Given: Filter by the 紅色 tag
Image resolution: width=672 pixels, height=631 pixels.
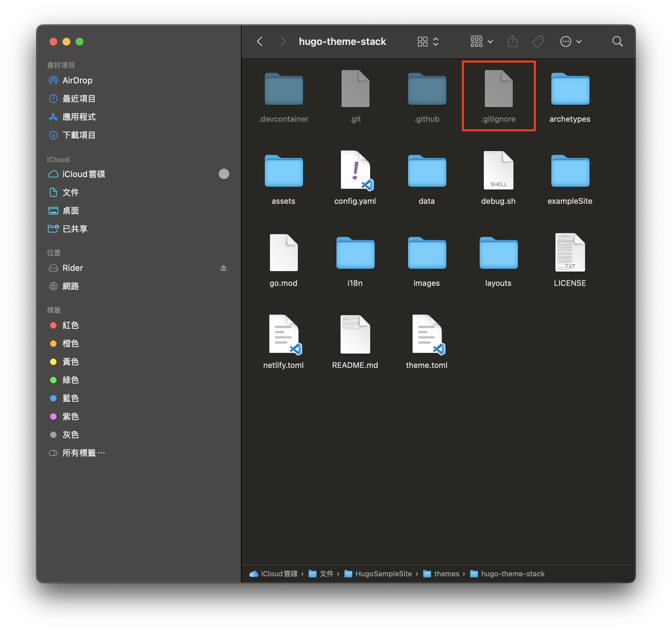Looking at the screenshot, I should coord(139,325).
